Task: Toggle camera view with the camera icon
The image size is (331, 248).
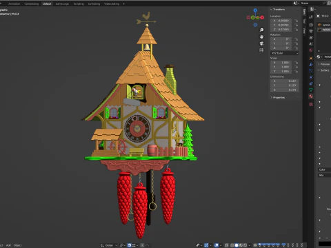Action: pyautogui.click(x=261, y=43)
